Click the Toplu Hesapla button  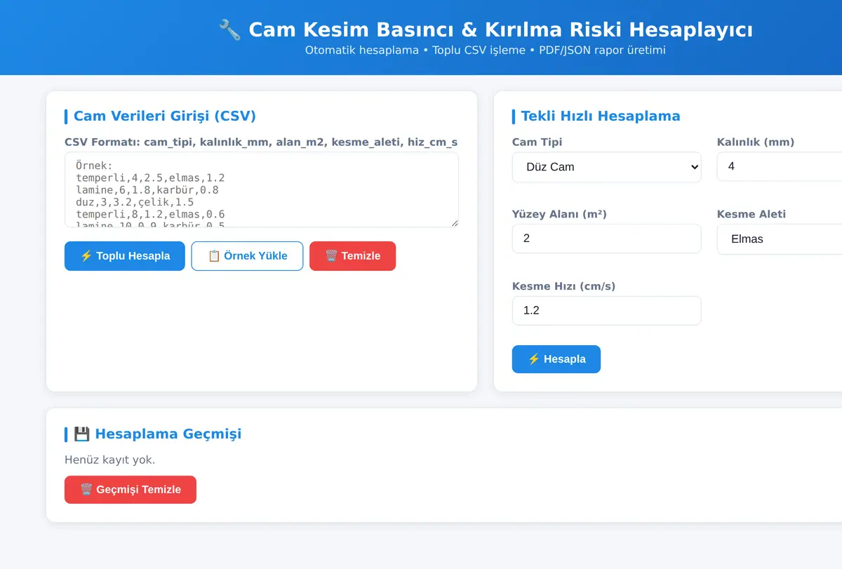click(x=125, y=256)
